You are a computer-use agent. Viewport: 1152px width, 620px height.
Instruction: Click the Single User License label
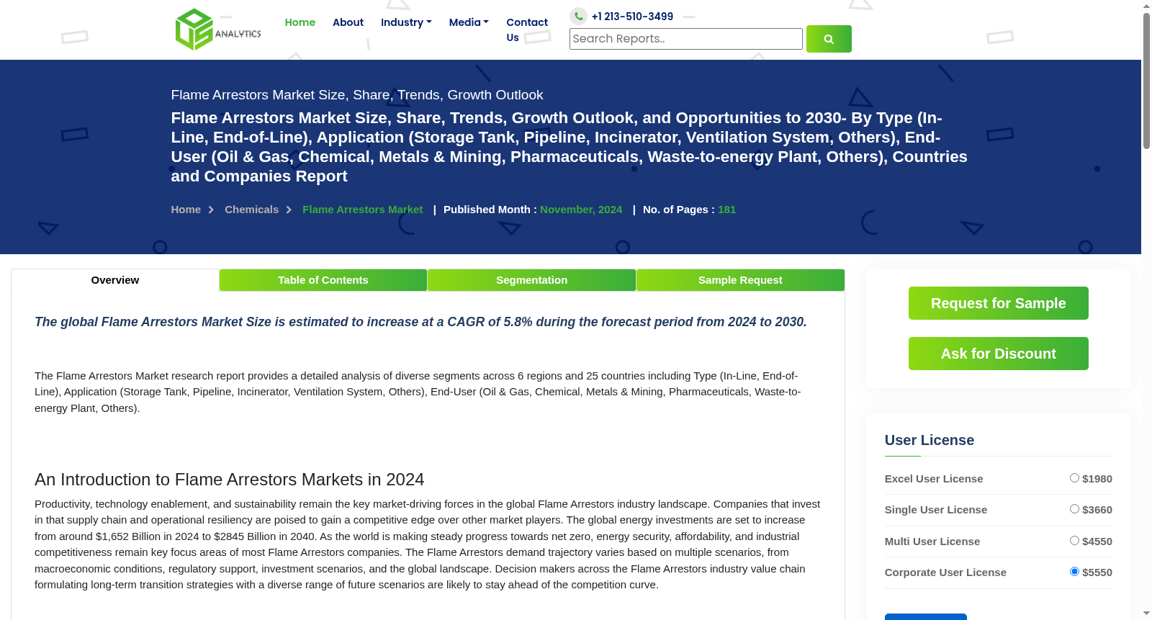[936, 510]
